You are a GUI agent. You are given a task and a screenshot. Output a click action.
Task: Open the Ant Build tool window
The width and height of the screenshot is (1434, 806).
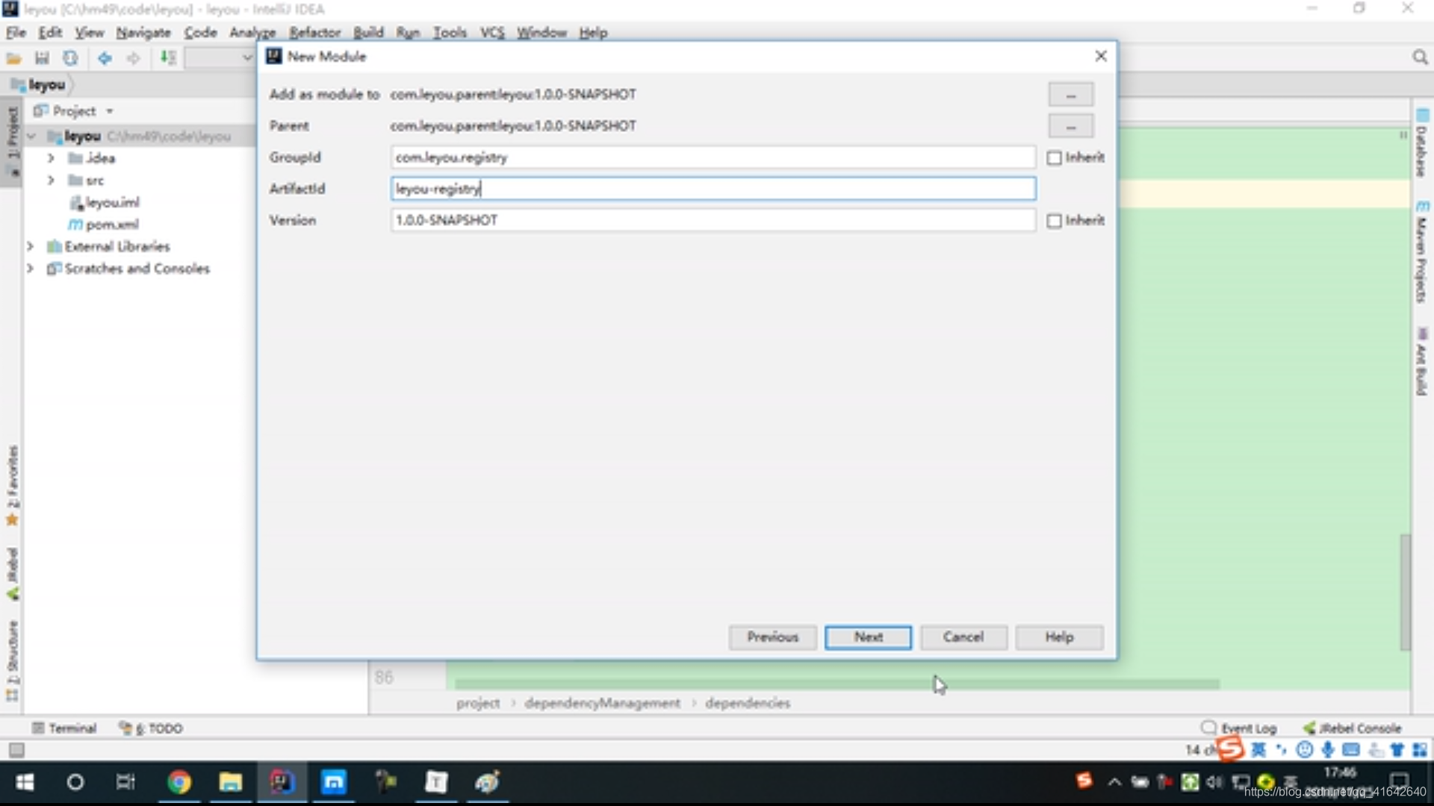point(1422,361)
